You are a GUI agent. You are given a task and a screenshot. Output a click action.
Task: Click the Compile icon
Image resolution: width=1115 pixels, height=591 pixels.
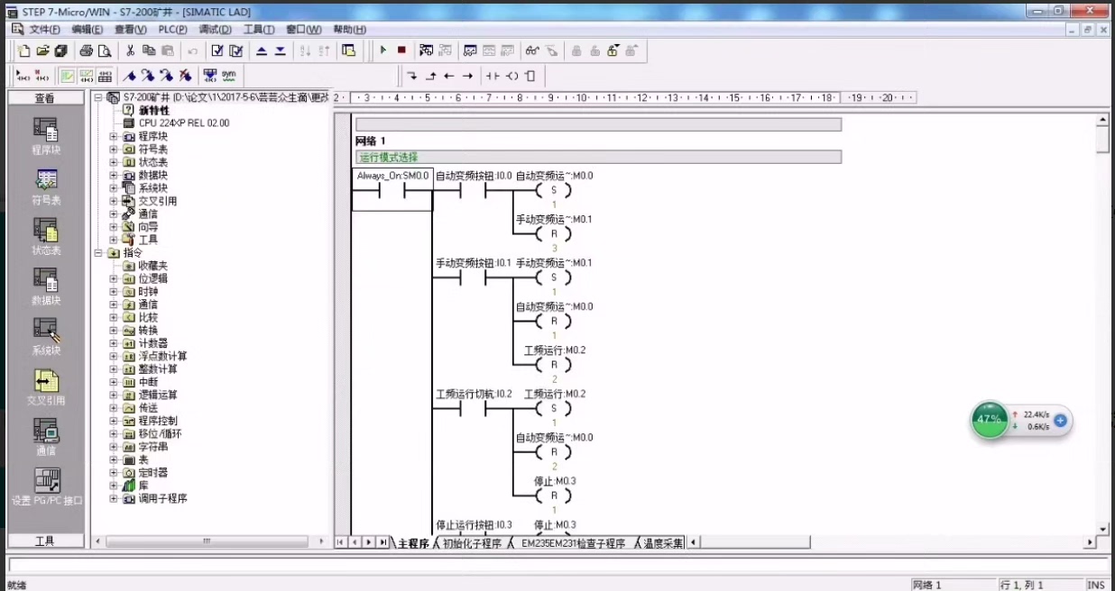click(217, 50)
